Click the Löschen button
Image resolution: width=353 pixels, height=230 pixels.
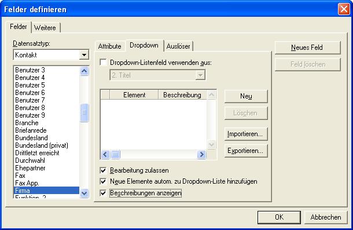click(246, 113)
